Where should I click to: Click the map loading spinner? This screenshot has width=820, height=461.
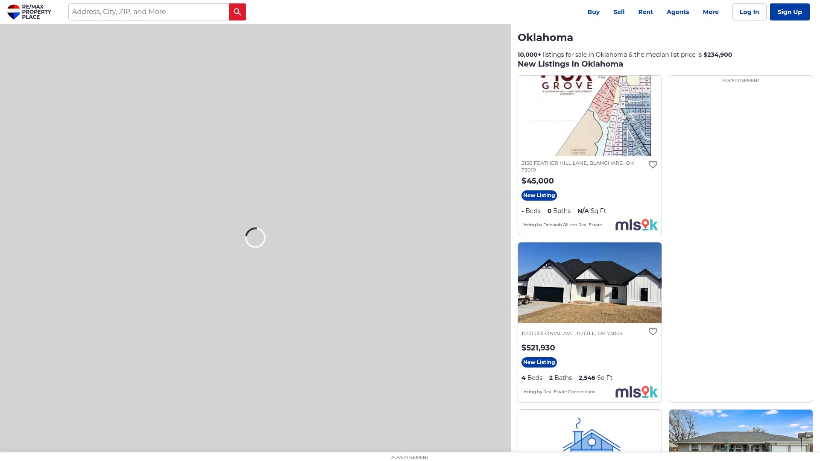coord(255,238)
